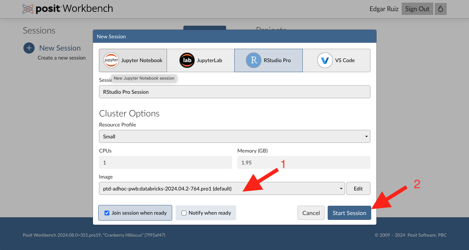Viewport: 469px width, 250px height.
Task: Click the Memory (GB) value field
Action: (x=303, y=163)
